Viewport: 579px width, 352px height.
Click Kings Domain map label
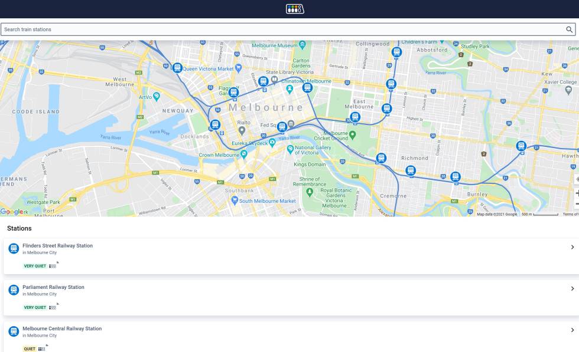[x=310, y=165]
